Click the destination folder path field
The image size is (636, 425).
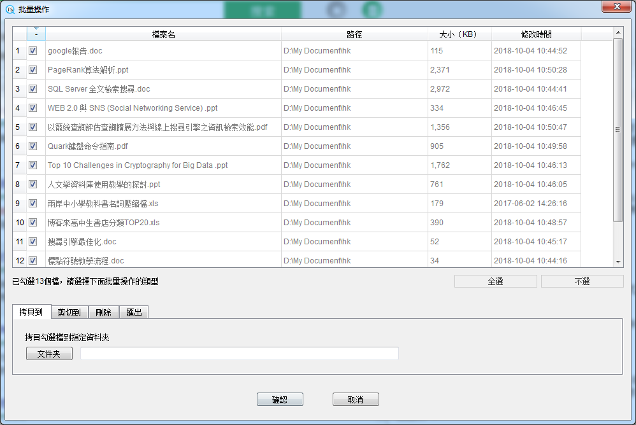click(239, 354)
